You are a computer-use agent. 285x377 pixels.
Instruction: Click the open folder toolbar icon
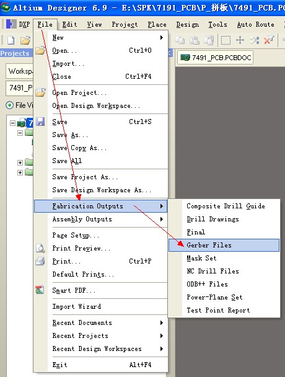coord(25,40)
